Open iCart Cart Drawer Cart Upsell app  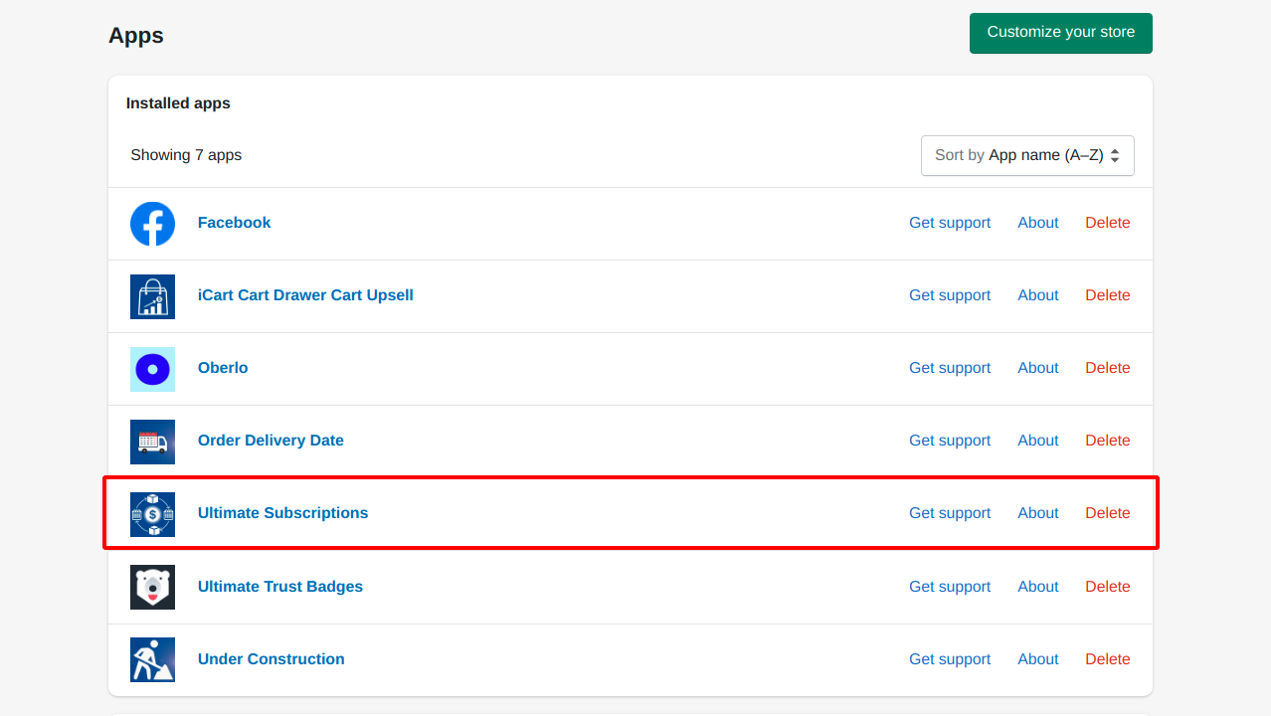[305, 295]
